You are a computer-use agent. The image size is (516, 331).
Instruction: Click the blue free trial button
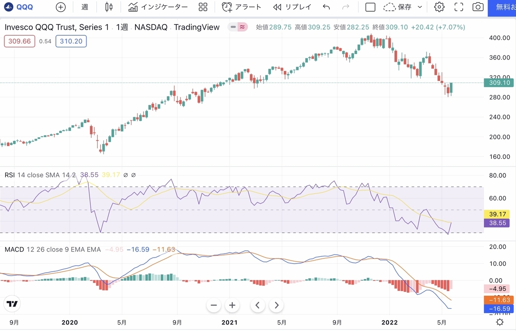tap(502, 7)
